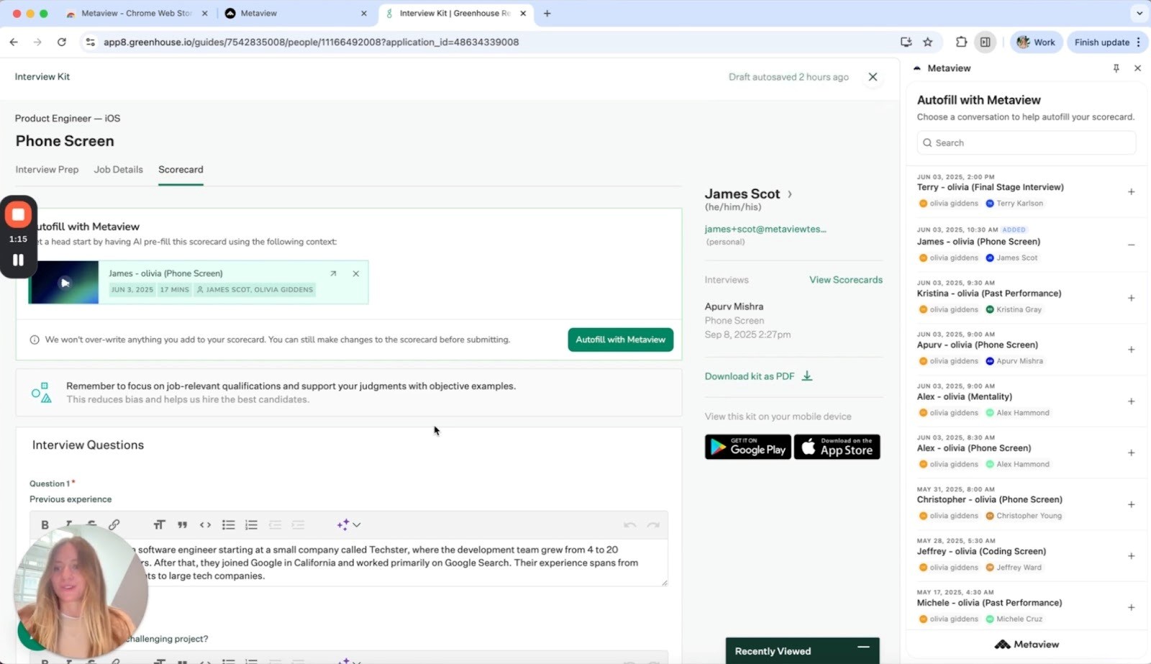The image size is (1151, 664).
Task: Insert code block with the code icon
Action: [205, 525]
